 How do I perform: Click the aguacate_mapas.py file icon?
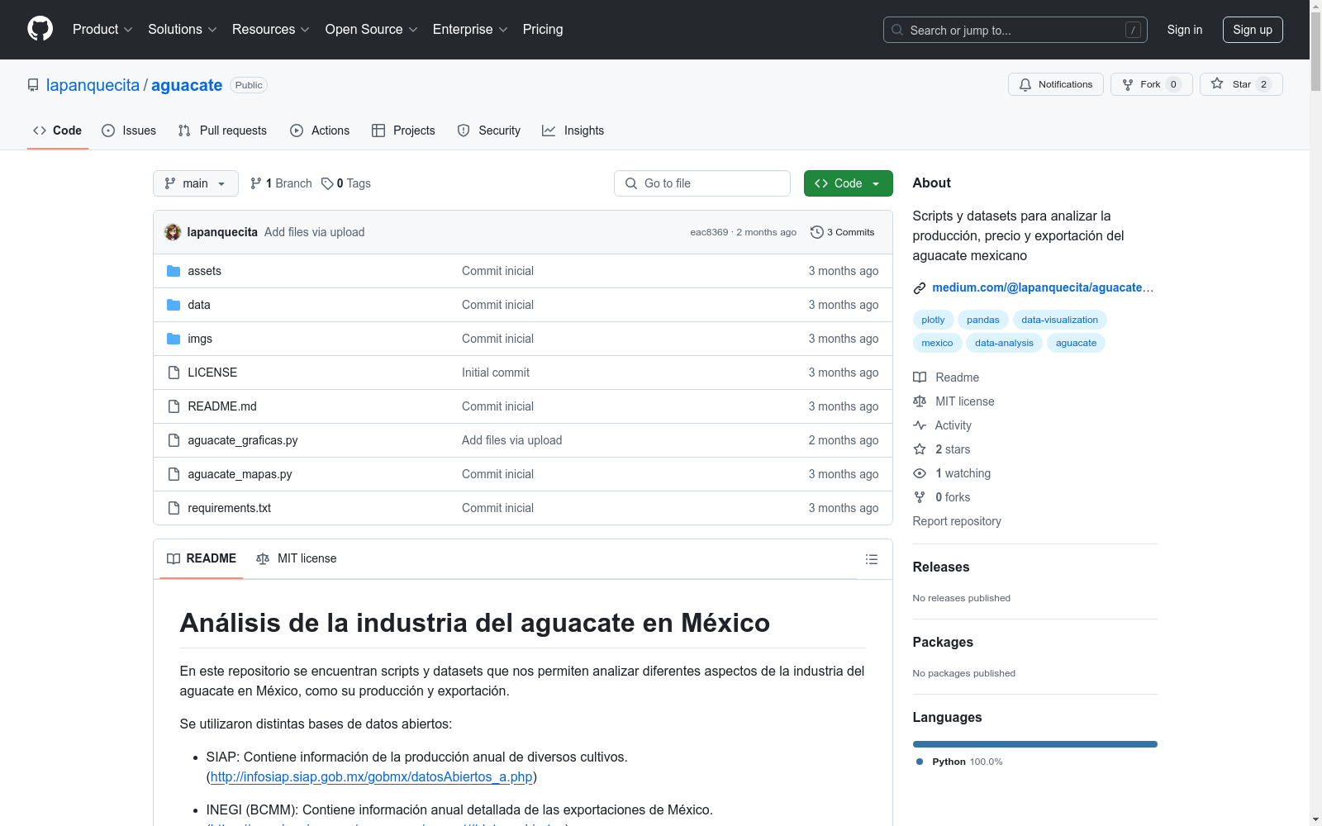coord(174,474)
